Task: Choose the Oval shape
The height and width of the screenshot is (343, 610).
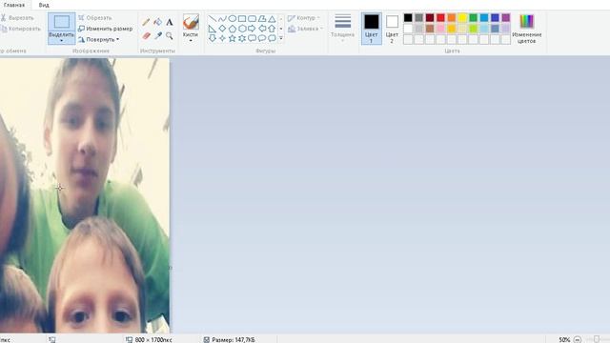Action: [233, 19]
